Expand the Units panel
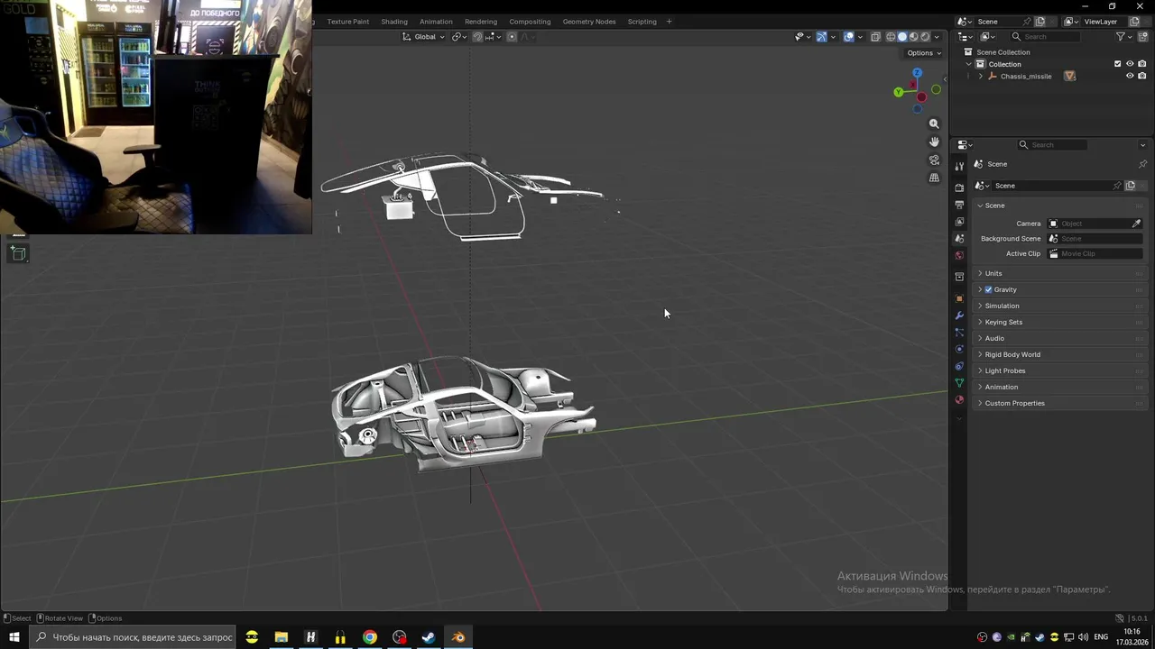1155x649 pixels. point(1061,273)
